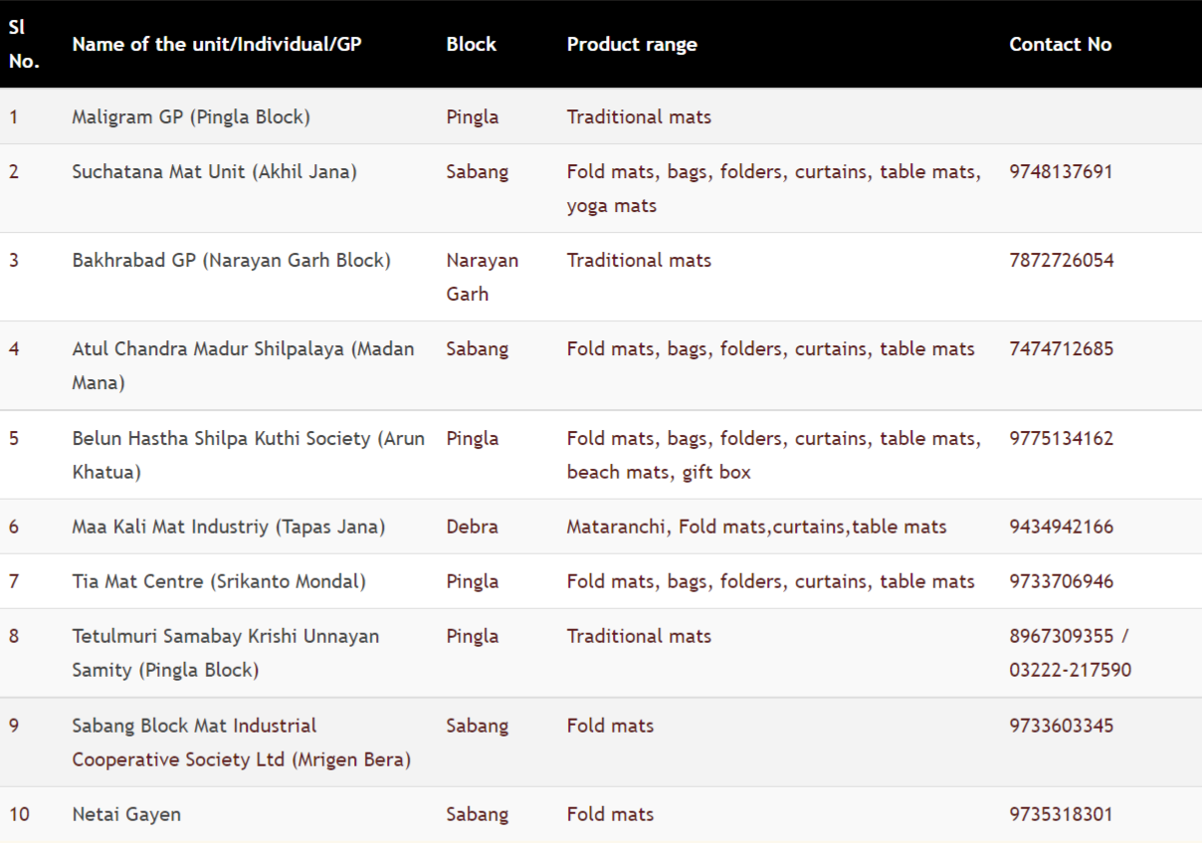The height and width of the screenshot is (843, 1202).
Task: Select product range ending in 'yoga mats'
Action: click(x=774, y=188)
